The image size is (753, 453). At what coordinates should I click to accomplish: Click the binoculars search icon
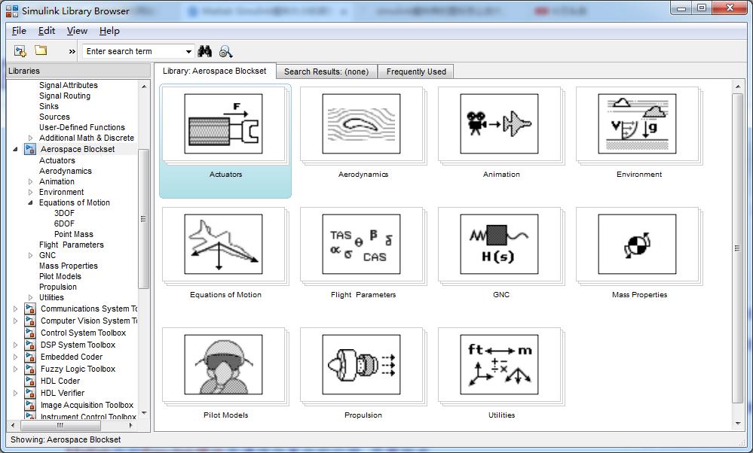coord(204,51)
